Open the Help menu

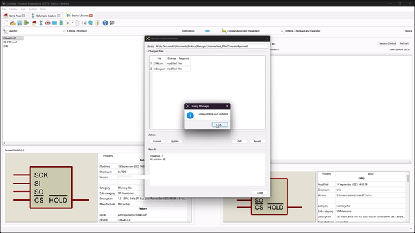click(43, 9)
